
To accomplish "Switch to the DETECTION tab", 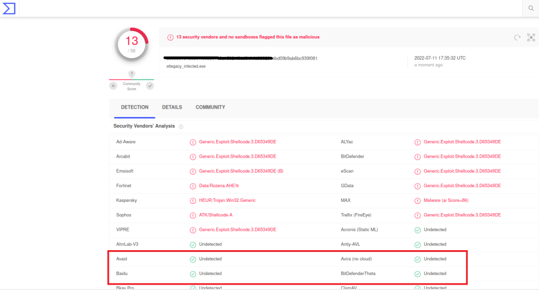I will click(134, 108).
